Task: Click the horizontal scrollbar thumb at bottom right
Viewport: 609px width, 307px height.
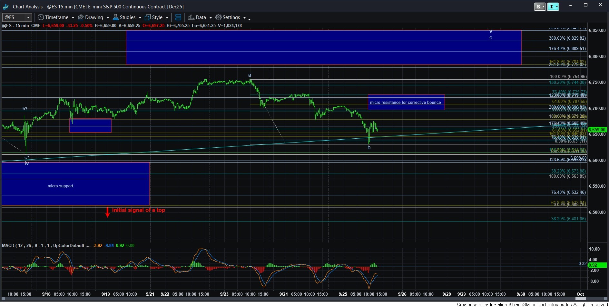Action: coord(580,299)
